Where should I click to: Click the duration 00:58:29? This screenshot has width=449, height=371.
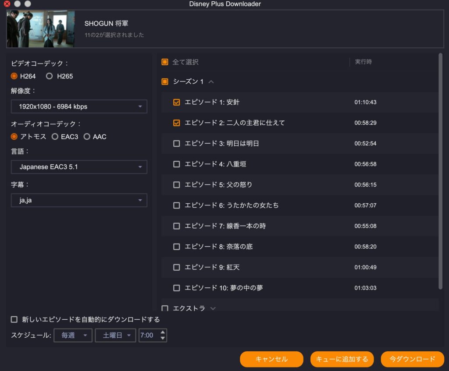pyautogui.click(x=365, y=123)
